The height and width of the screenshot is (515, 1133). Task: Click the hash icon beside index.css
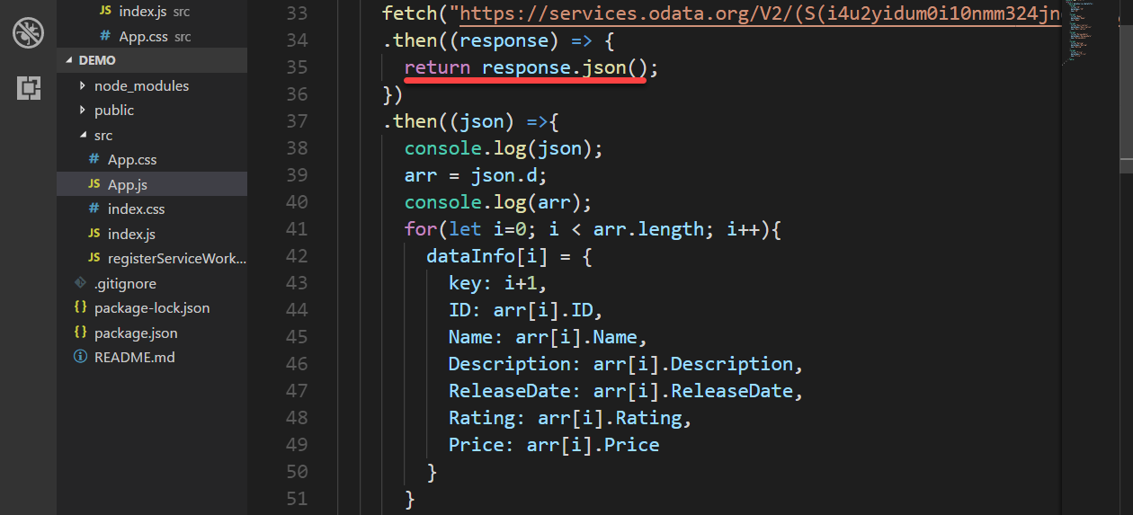point(94,209)
